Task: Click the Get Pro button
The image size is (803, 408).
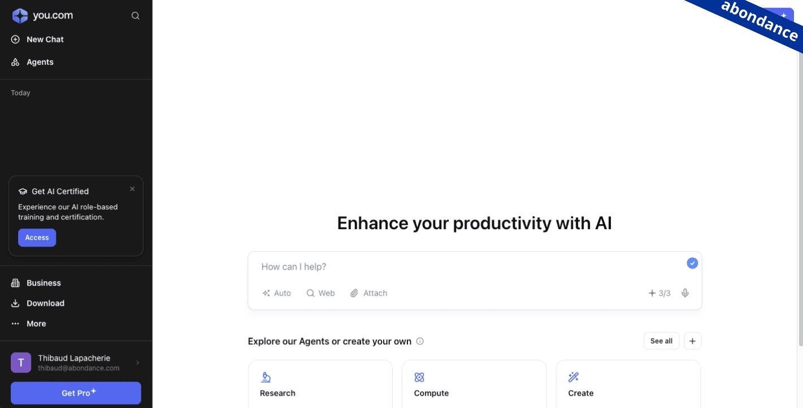Action: pyautogui.click(x=76, y=393)
